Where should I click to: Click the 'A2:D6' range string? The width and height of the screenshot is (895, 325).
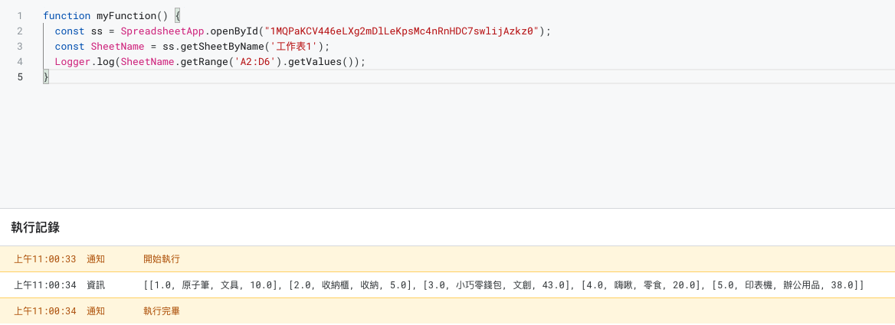[254, 61]
